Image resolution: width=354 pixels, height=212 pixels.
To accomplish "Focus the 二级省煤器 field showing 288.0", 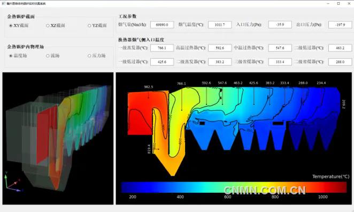I will tap(340, 62).
